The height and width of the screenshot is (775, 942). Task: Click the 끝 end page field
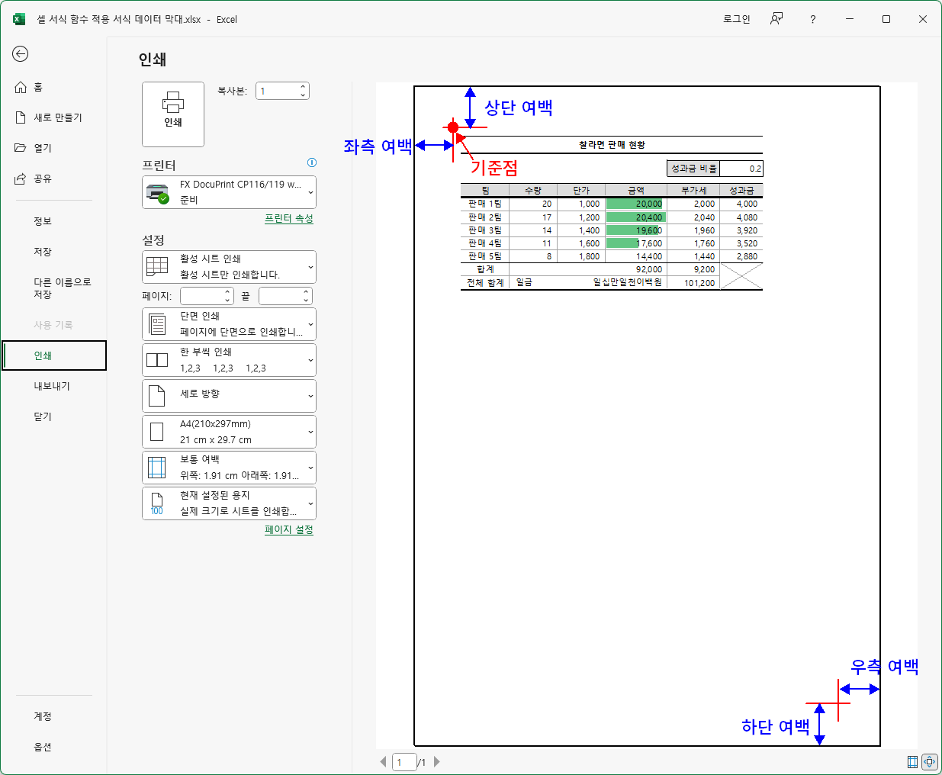[280, 296]
